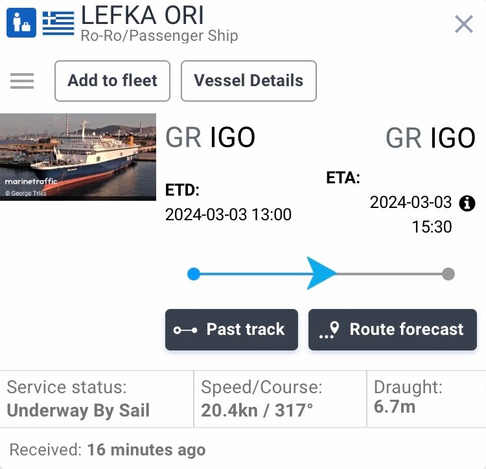The height and width of the screenshot is (469, 486).
Task: Show the Past track
Action: click(x=231, y=330)
